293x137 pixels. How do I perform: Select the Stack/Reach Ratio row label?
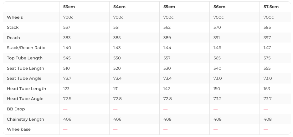[26, 48]
